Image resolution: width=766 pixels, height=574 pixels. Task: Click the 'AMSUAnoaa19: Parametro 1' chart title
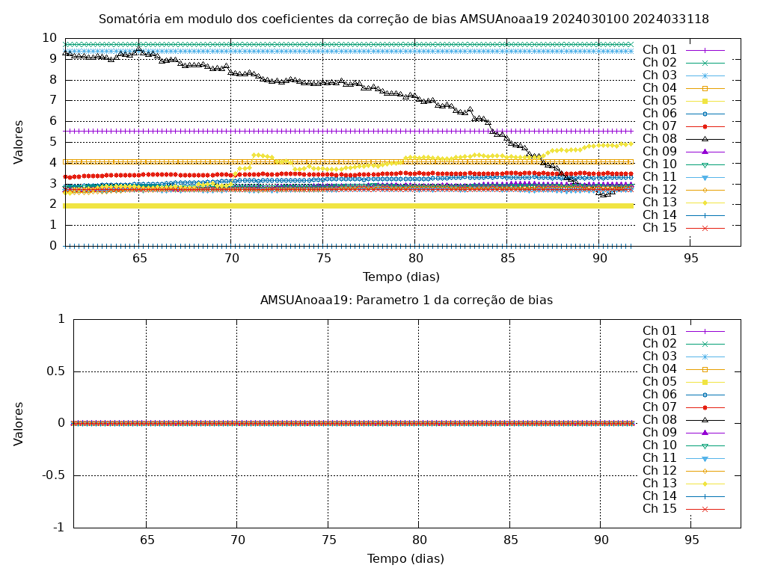point(406,300)
